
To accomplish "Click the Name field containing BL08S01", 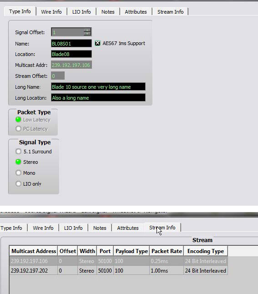I will [x=71, y=44].
